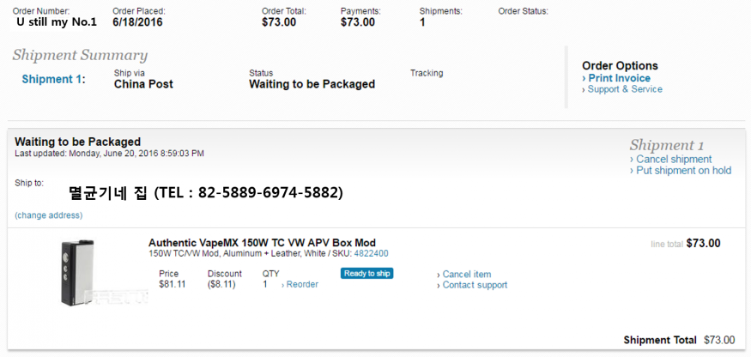Click the Cancel item link

pos(467,275)
